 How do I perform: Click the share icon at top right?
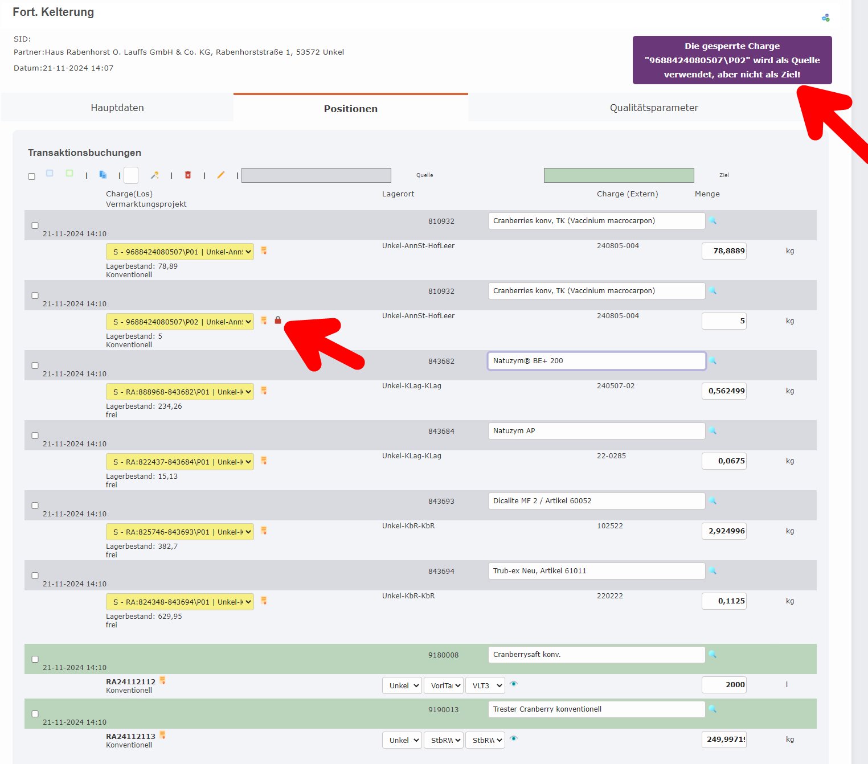(x=826, y=17)
